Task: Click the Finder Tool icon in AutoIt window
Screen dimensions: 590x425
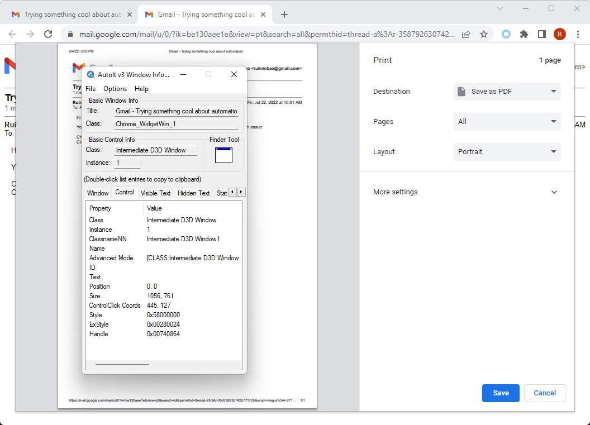Action: (223, 155)
